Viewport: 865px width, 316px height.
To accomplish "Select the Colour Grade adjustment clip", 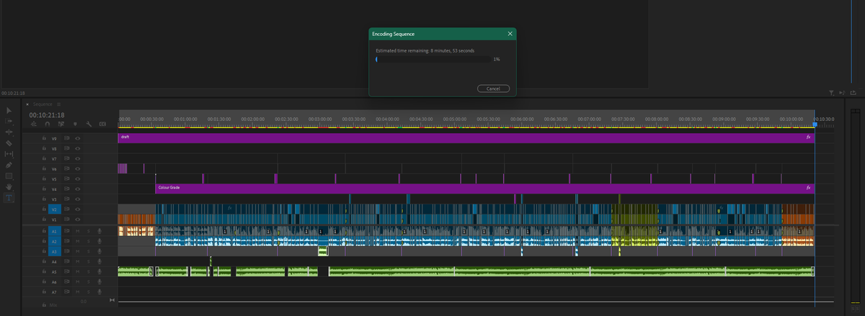I will pyautogui.click(x=484, y=188).
